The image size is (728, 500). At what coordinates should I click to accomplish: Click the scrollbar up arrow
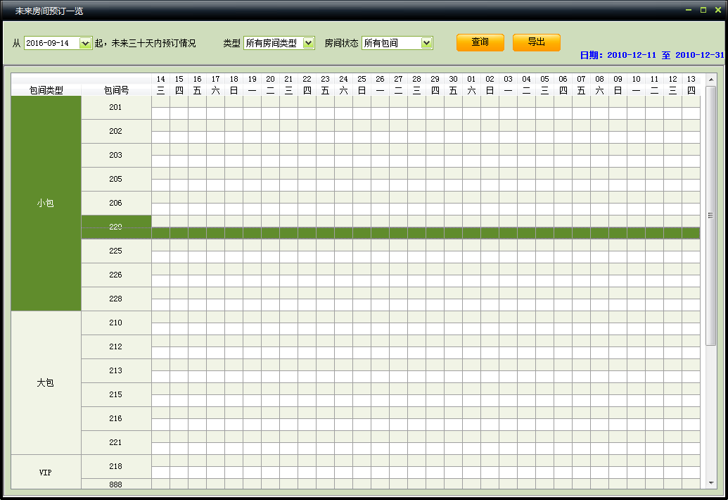point(711,80)
